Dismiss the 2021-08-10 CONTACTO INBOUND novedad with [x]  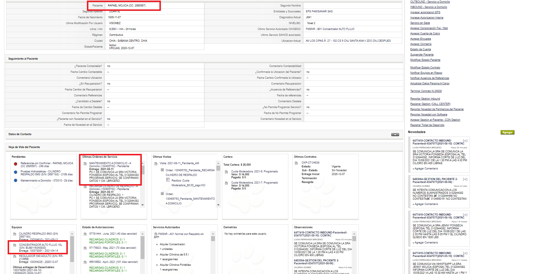[465, 141]
